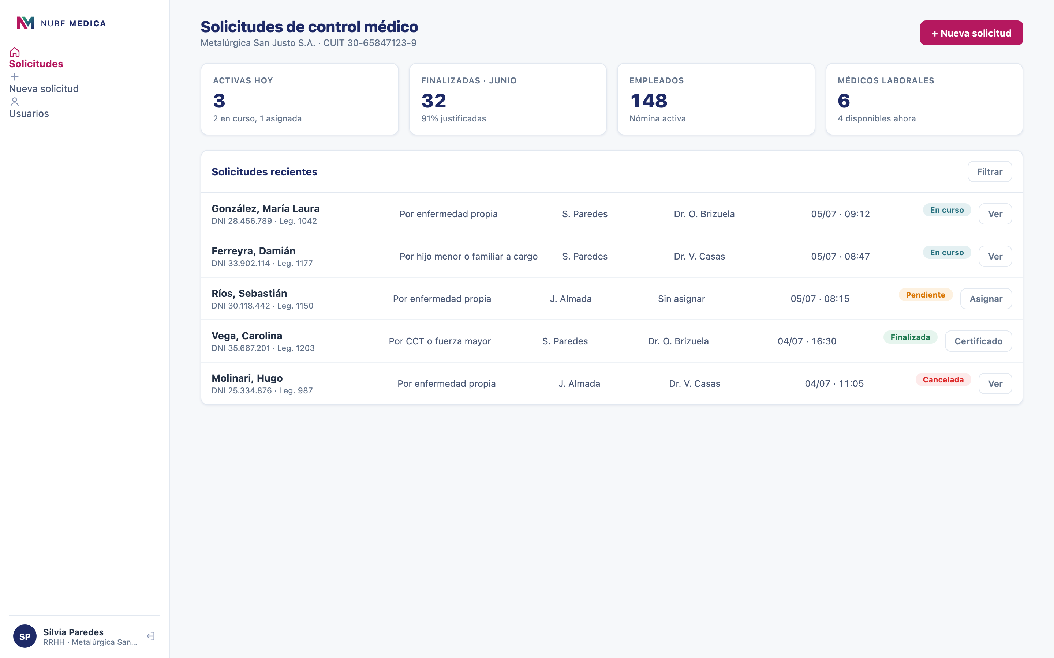Click En curso badge for Ferreyra row
The height and width of the screenshot is (658, 1054).
point(947,252)
